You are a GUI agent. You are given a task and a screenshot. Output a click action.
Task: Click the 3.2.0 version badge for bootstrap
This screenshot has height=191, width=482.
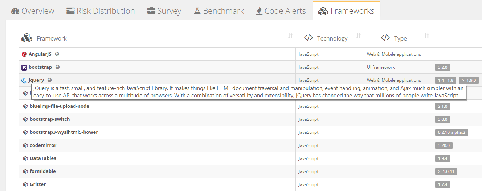pos(442,67)
